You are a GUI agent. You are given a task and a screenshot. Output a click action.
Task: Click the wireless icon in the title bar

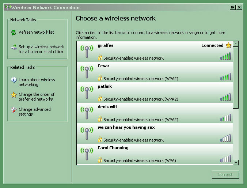pyautogui.click(x=8, y=7)
